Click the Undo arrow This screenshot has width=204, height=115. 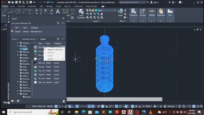[x=34, y=2]
